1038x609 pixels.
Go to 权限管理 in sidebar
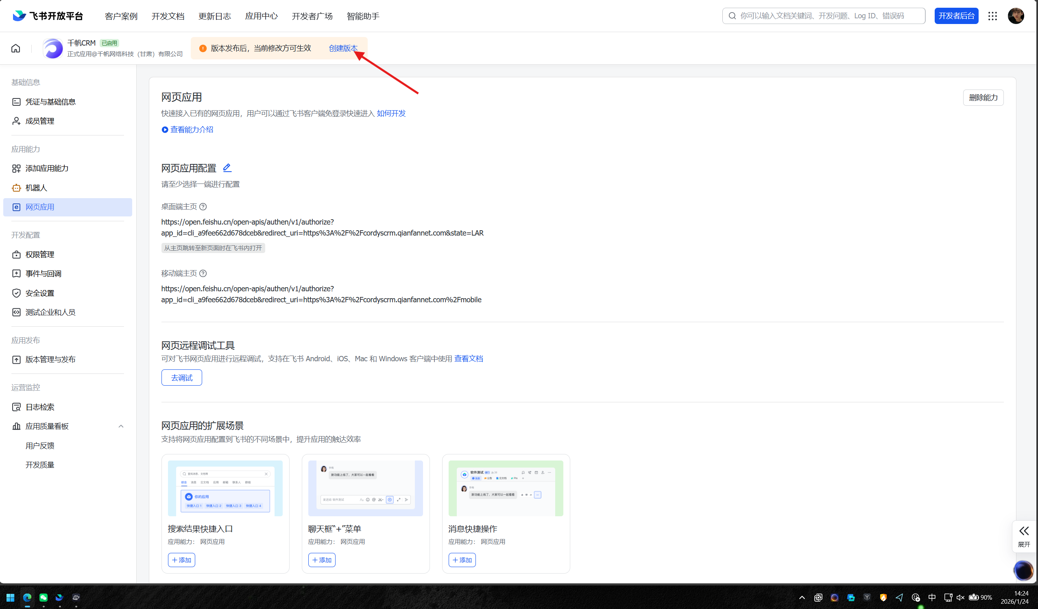tap(39, 254)
